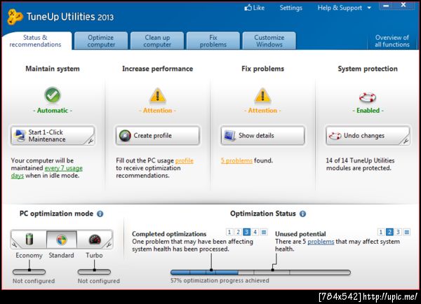This screenshot has width=421, height=304.
Task: Click the 'Completed optimizations' heading
Action: (169, 234)
